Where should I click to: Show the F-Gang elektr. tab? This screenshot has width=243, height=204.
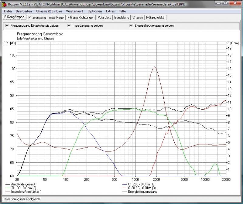click(x=156, y=18)
